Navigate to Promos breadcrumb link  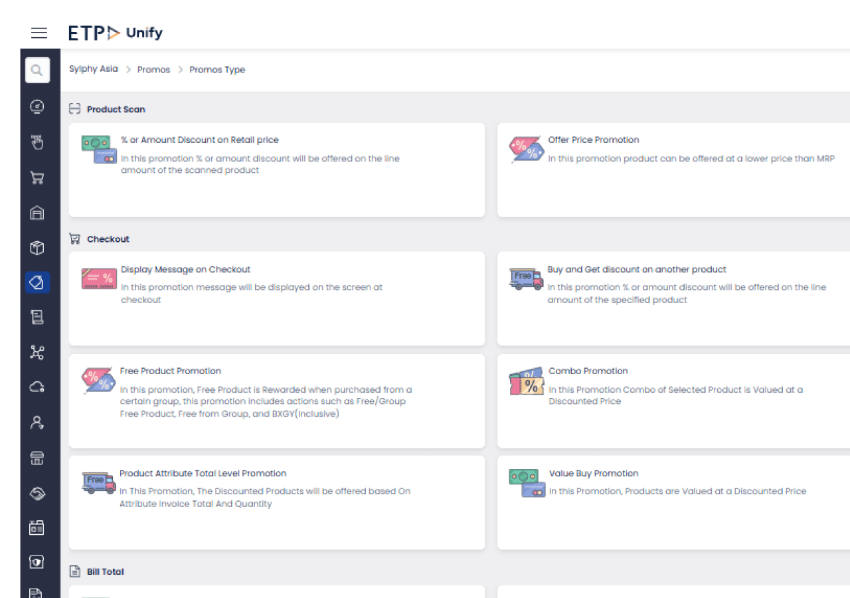(x=153, y=70)
